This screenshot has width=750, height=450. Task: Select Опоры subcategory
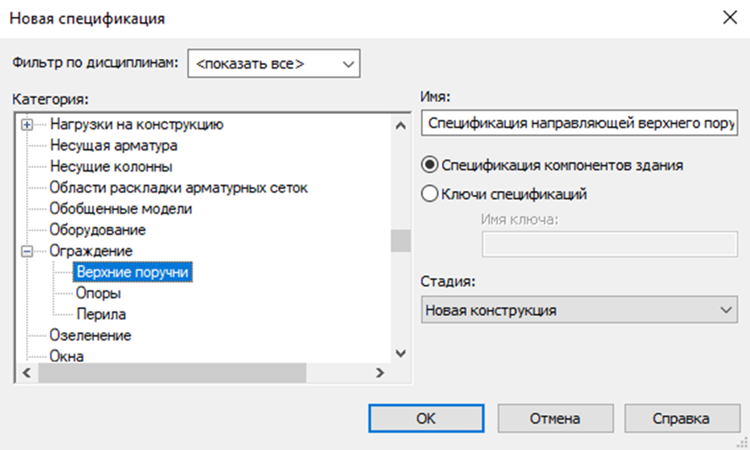[x=99, y=293]
